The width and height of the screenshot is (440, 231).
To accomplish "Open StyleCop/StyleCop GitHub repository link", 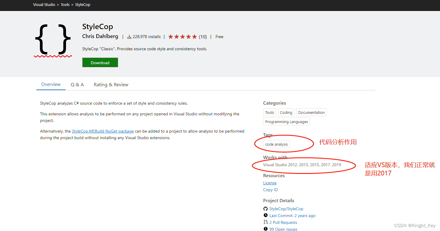I will [x=286, y=209].
